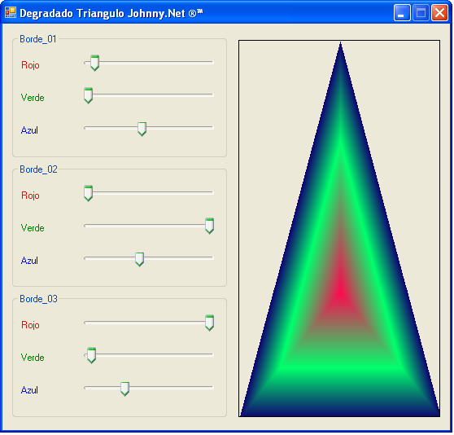
Task: Click the Borde_01 group box label
Action: 38,39
